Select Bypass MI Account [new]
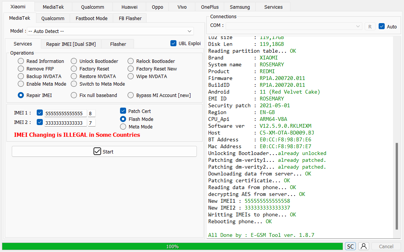This screenshot has width=404, height=252. coord(131,95)
